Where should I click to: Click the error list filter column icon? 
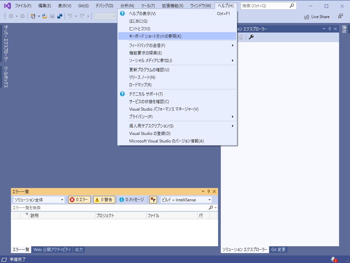pyautogui.click(x=26, y=214)
